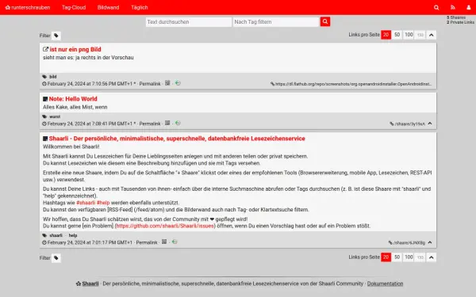The image size is (476, 297).
Task: Open archive.org icon for 'ist nur ein png Bild'
Action: tap(178, 83)
